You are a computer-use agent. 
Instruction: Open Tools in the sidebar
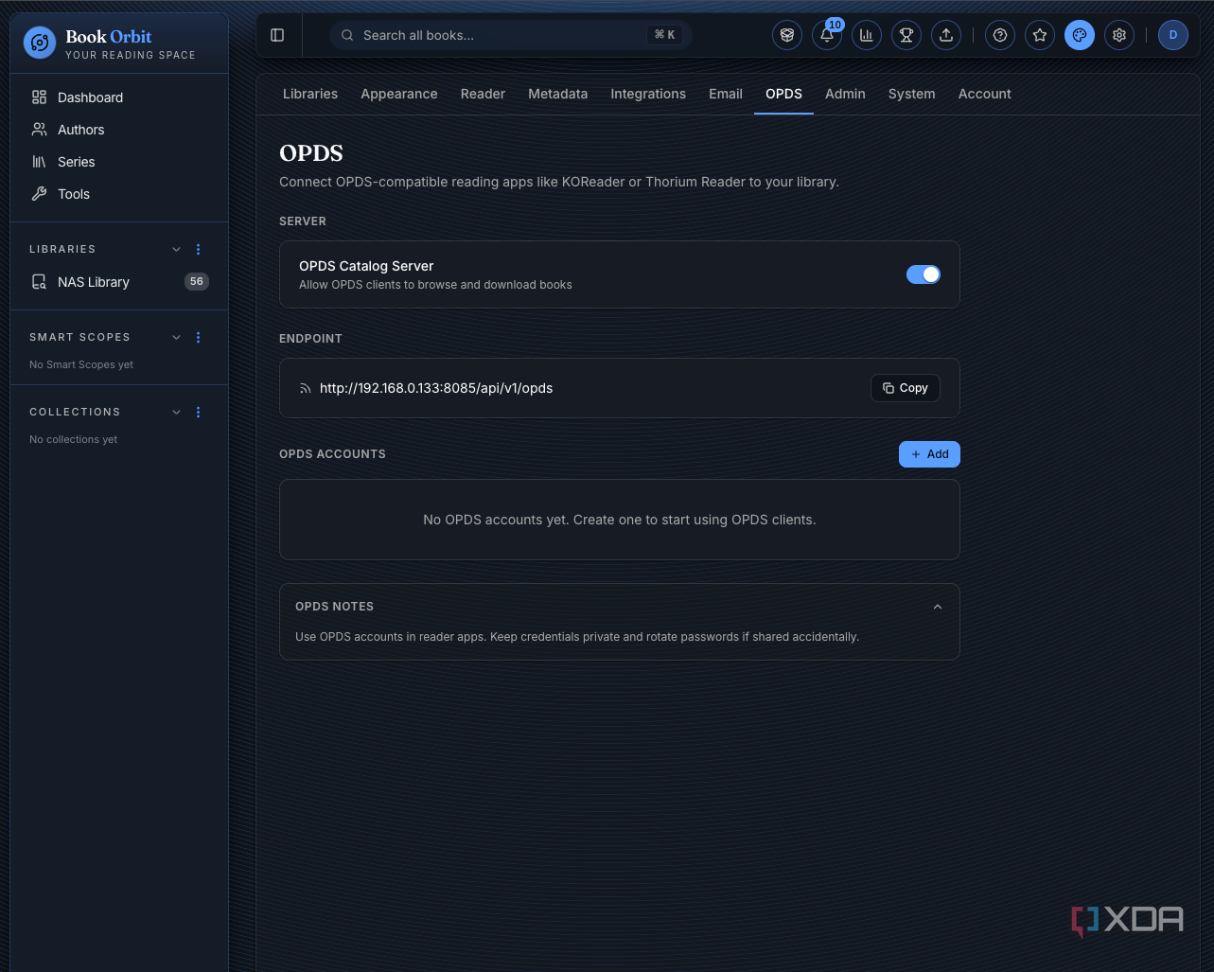coord(119,194)
